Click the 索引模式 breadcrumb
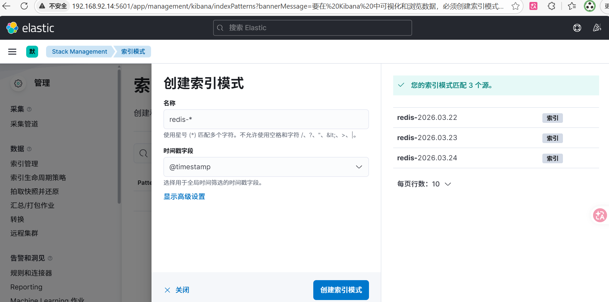Image resolution: width=609 pixels, height=302 pixels. point(133,52)
